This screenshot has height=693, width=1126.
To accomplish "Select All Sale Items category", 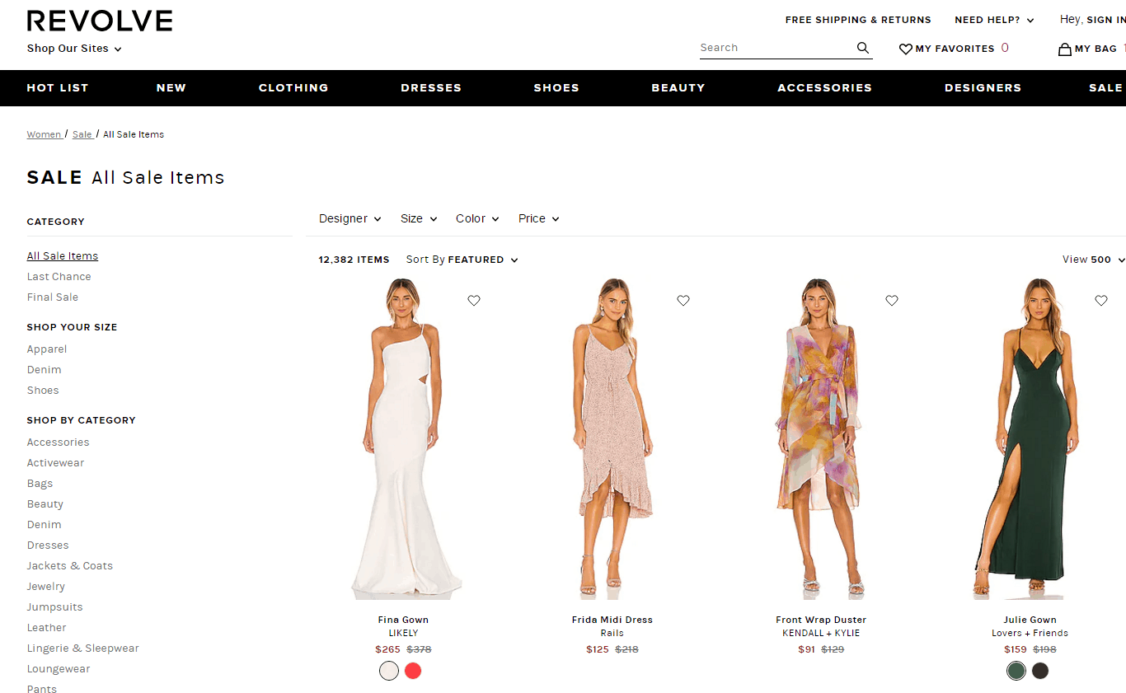I will tap(63, 256).
